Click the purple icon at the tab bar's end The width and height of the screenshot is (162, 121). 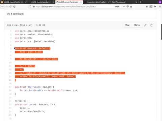coord(160,2)
